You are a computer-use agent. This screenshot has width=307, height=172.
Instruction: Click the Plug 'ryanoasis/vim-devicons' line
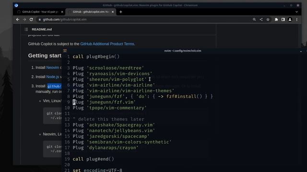click(112, 74)
